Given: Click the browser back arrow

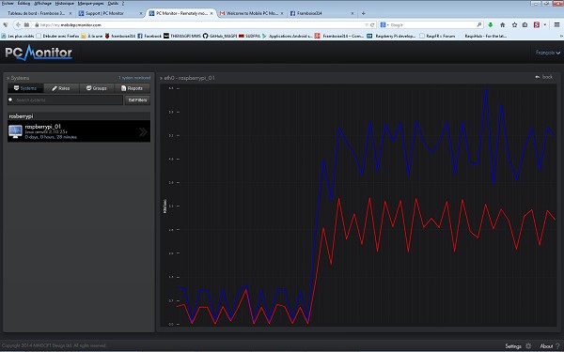Looking at the screenshot, I should (18, 24).
